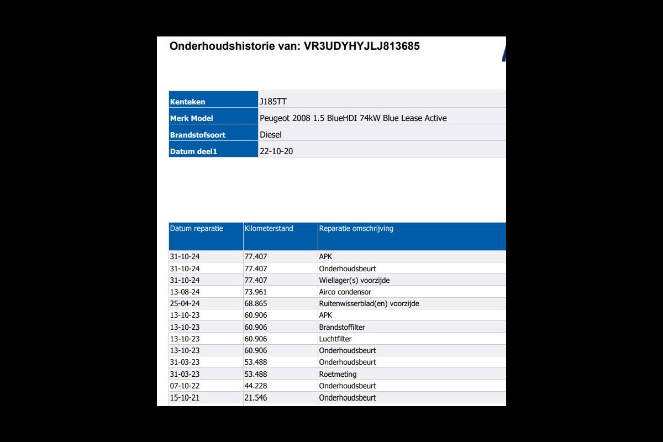Click the Datum reparatie column header

point(197,229)
